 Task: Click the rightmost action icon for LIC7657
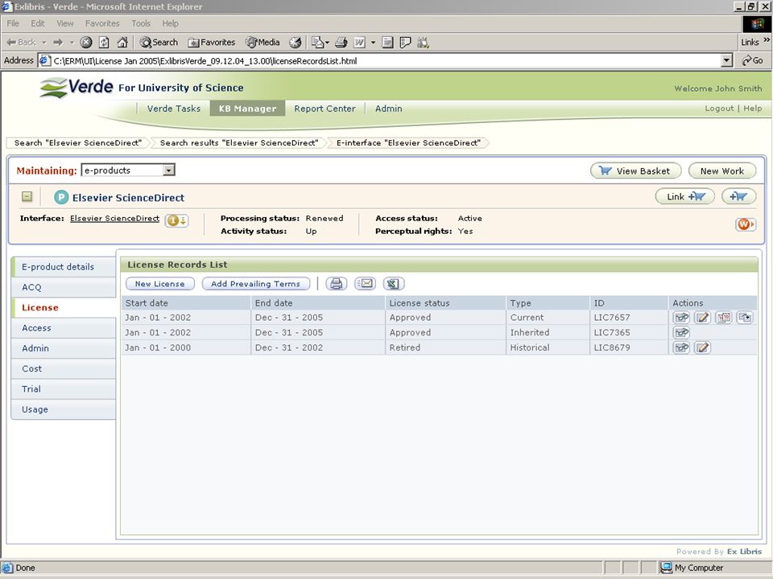745,318
